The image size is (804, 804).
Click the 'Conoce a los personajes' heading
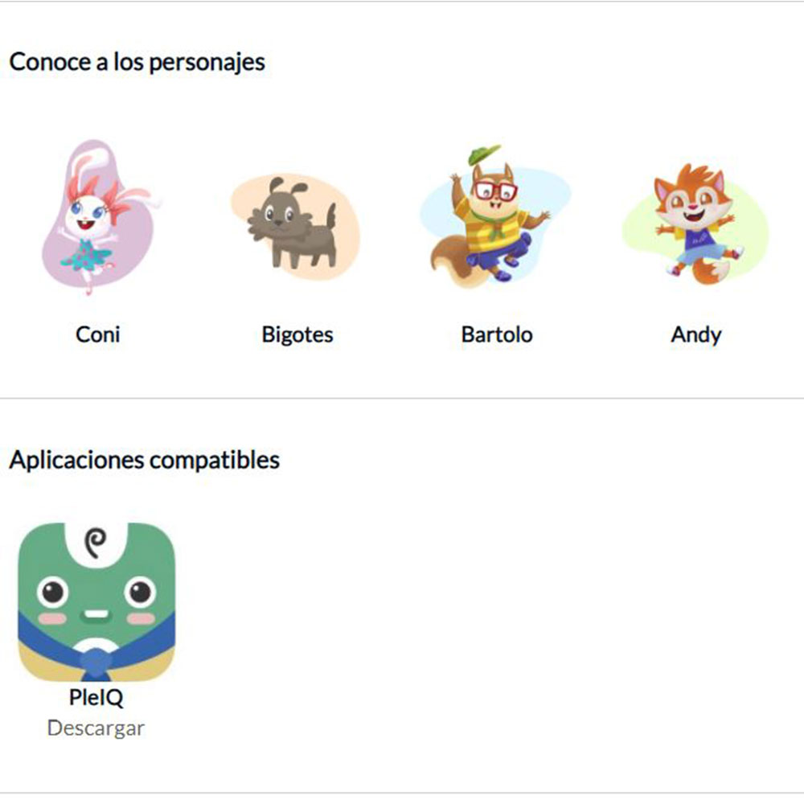coord(137,62)
